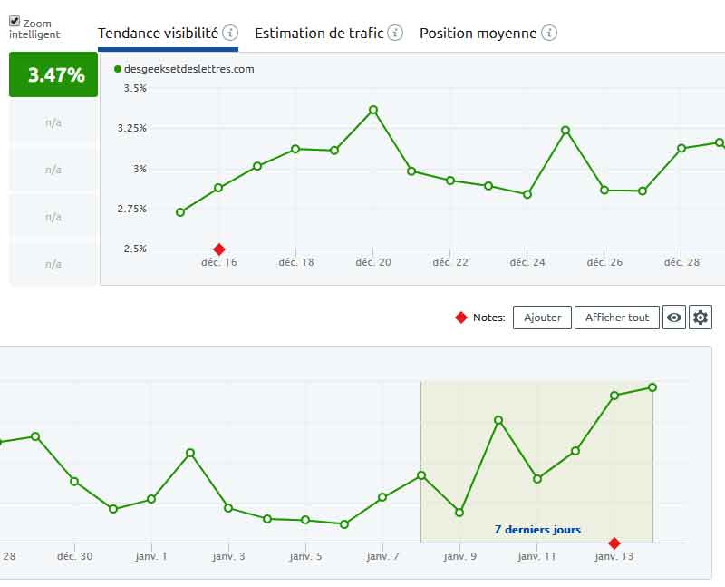The image size is (725, 587).
Task: Select the déc. 15 first data point
Action: click(x=180, y=212)
